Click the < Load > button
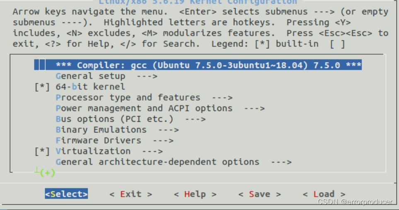 point(324,194)
